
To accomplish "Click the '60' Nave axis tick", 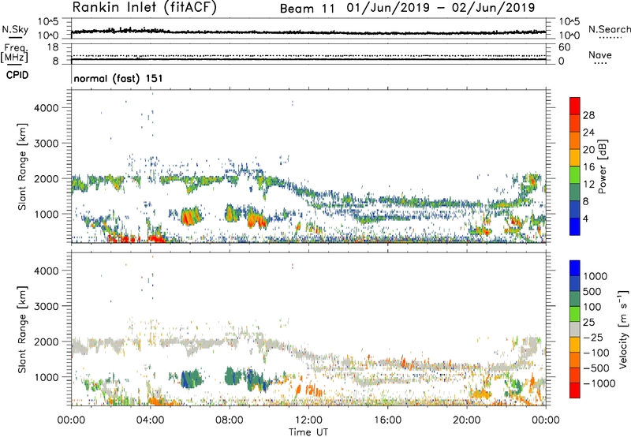I will [564, 47].
